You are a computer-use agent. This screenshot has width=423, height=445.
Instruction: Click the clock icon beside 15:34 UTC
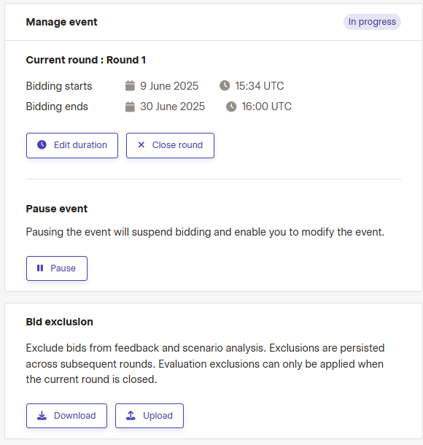225,85
